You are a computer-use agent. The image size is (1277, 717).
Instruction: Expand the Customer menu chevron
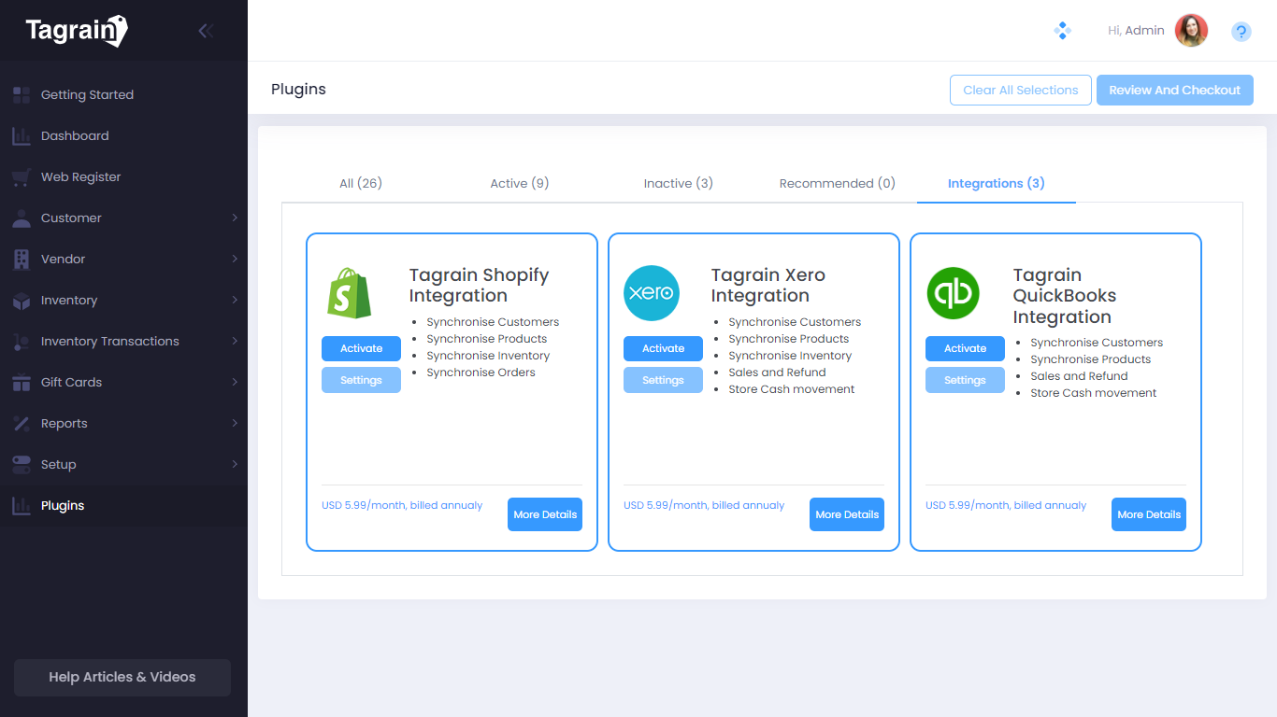[235, 218]
